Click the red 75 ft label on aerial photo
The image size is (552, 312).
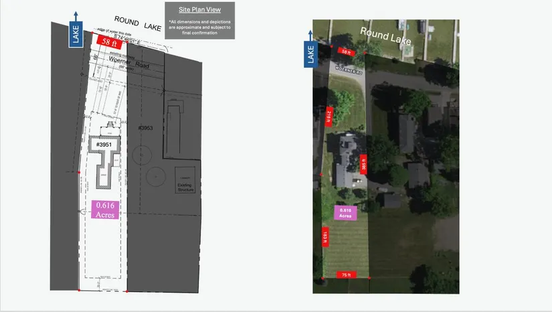click(345, 275)
